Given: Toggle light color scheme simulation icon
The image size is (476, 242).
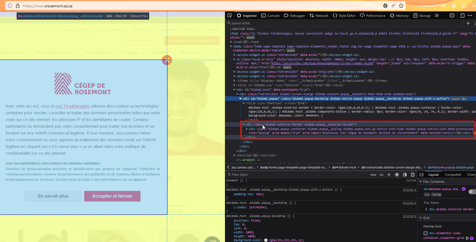Looking at the screenshot, I should coord(397,175).
